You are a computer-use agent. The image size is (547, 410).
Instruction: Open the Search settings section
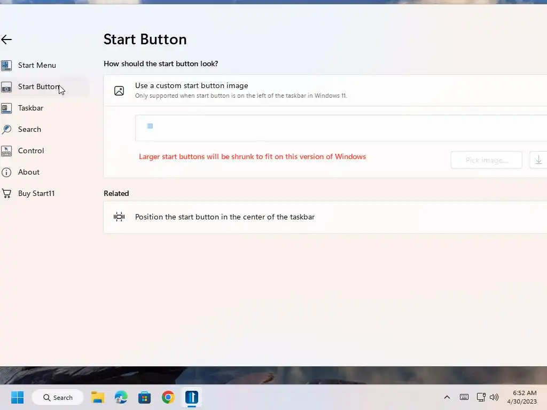29,129
